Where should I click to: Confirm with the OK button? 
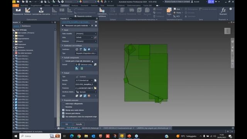pos(67,124)
